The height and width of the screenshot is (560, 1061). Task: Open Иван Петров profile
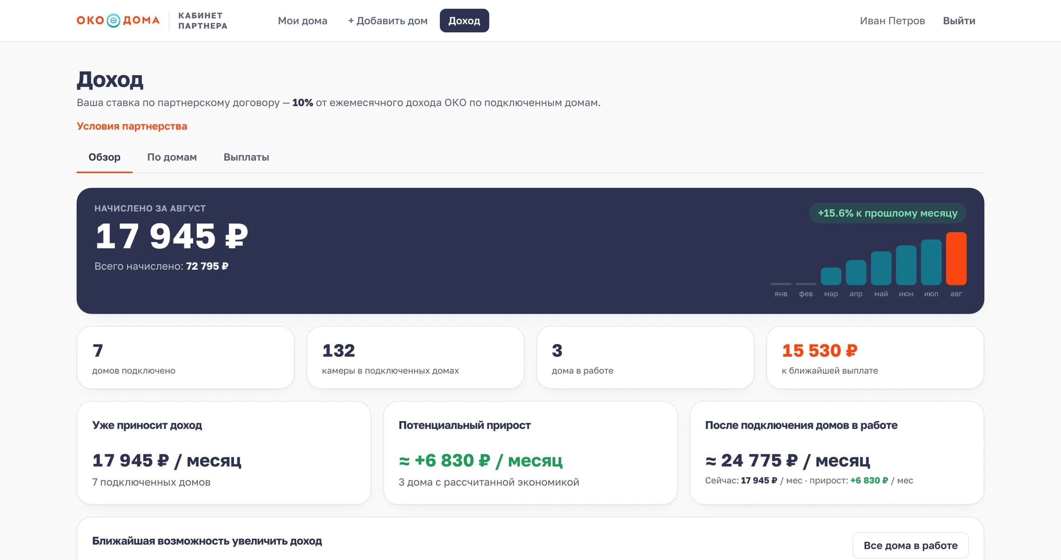[892, 20]
